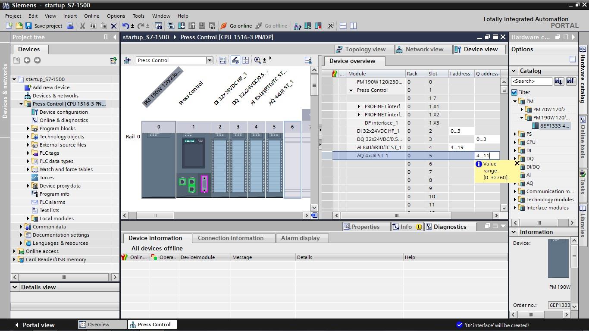This screenshot has height=331, width=589.
Task: Toggle the Filter checkbox in catalog
Action: click(514, 92)
